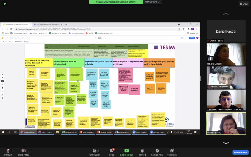Image resolution: width=251 pixels, height=157 pixels.
Task: Click the 'Buget indicativ' blue column header
Action: click(98, 63)
